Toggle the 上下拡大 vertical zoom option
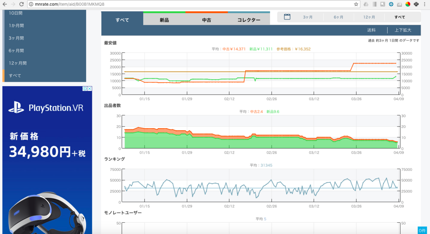This screenshot has width=430, height=234. coord(403,30)
